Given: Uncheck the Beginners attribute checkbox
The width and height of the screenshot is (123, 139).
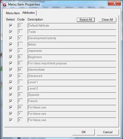Looking at the screenshot, I should (x=11, y=57).
